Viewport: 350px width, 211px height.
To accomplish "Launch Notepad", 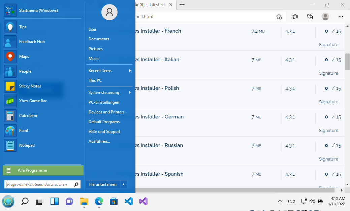I will (42, 145).
